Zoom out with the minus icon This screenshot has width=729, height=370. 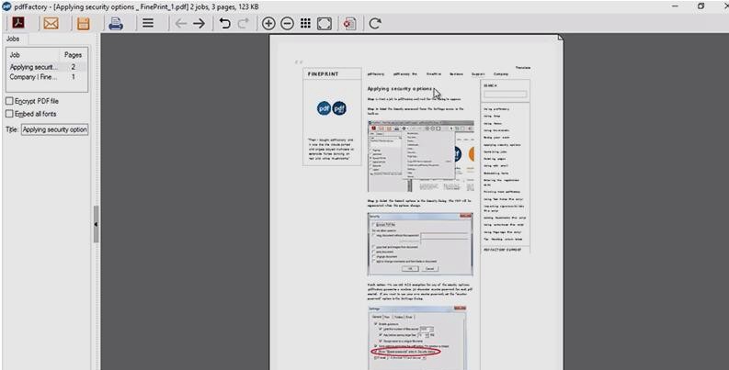point(288,23)
